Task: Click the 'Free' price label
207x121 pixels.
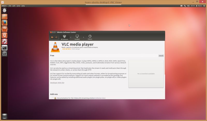Action: tap(52, 55)
